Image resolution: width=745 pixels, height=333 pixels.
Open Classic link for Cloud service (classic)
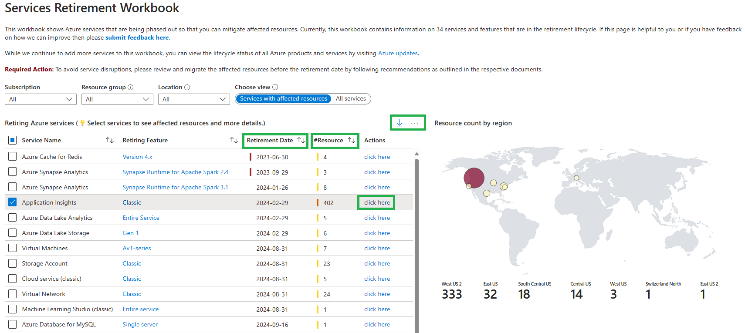coord(132,279)
